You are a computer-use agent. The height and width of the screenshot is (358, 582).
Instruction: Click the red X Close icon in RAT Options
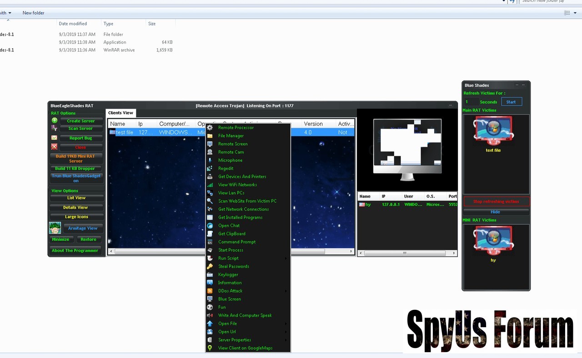[x=55, y=147]
